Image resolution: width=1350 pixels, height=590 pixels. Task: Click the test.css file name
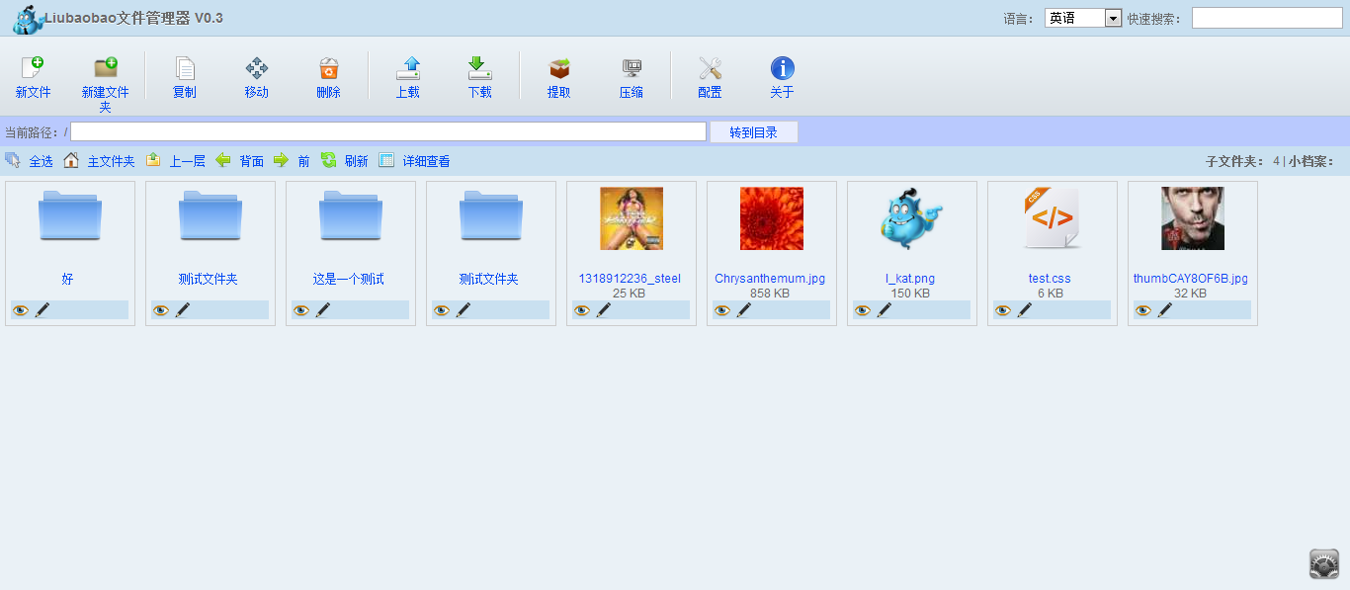point(1050,279)
